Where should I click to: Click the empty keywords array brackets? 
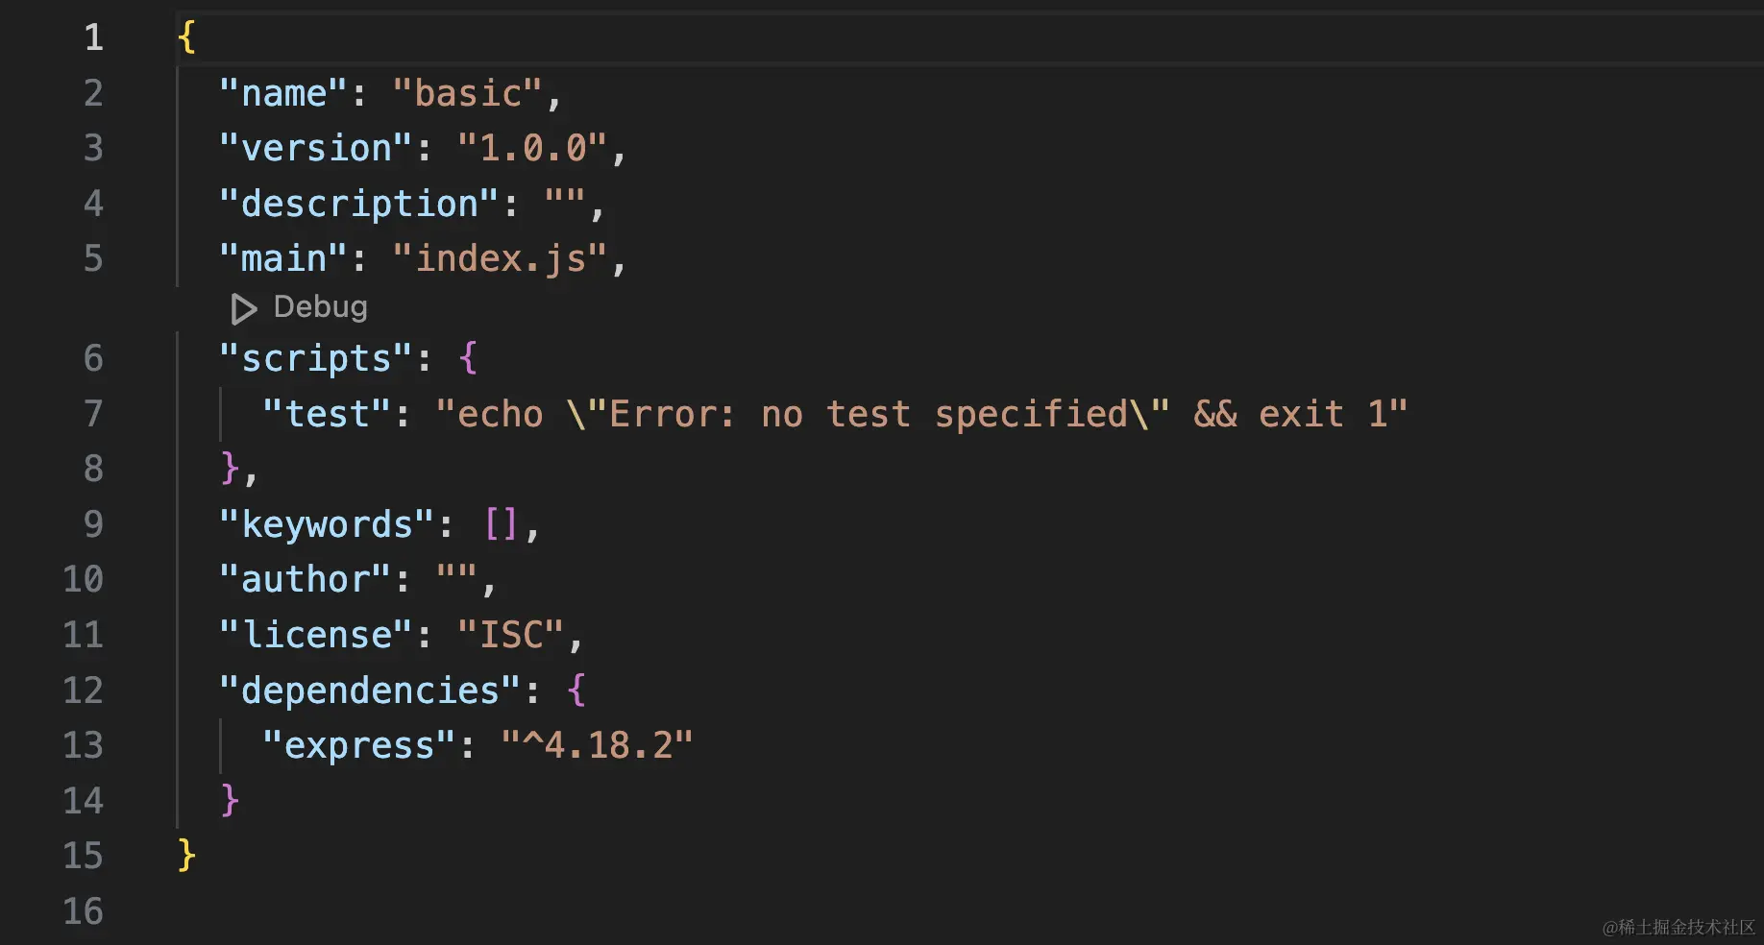pyautogui.click(x=501, y=524)
